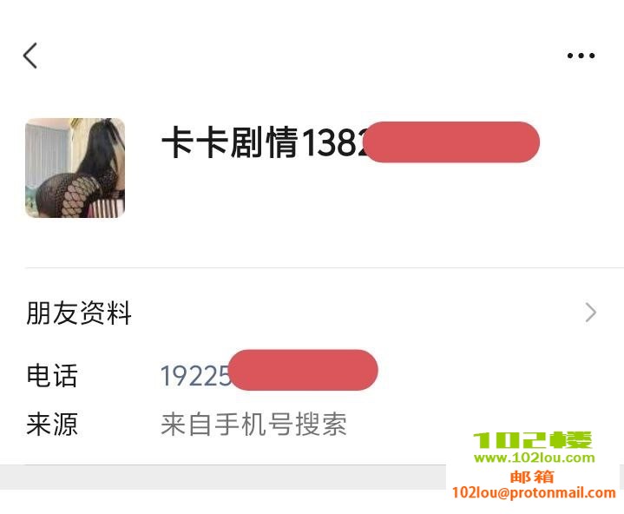The height and width of the screenshot is (514, 624).
Task: Click the red redaction mark over the phone number
Action: [x=303, y=370]
